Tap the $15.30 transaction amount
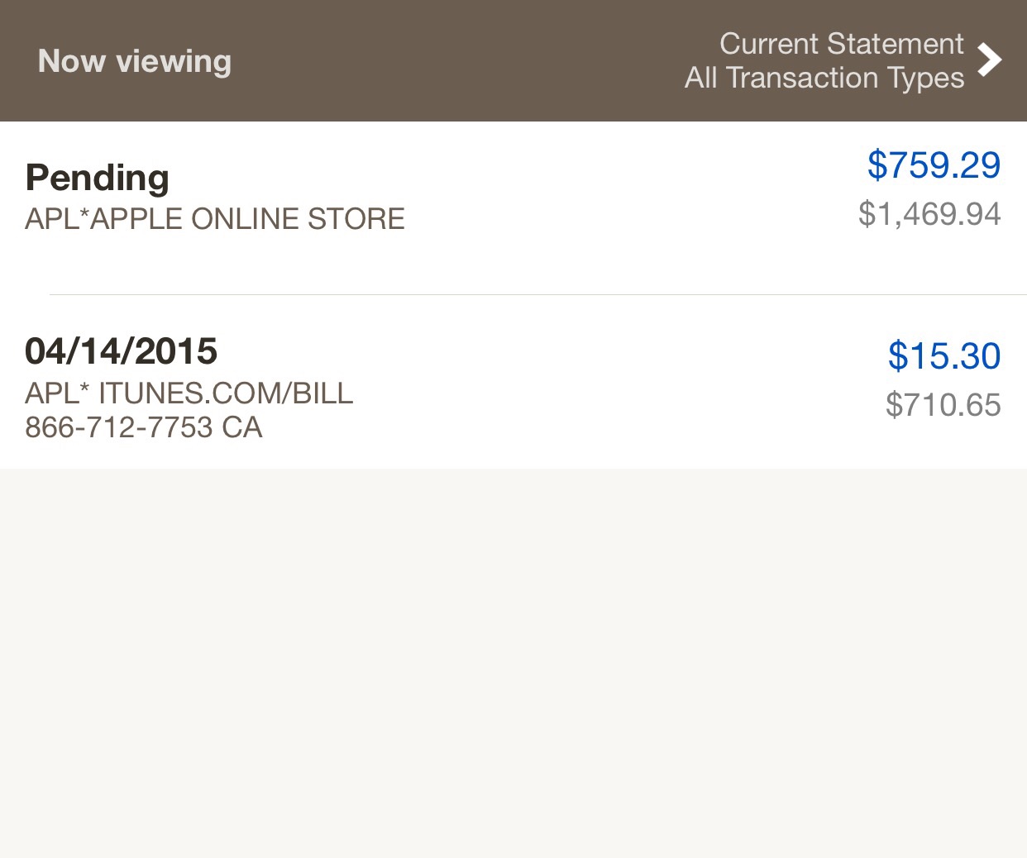 point(944,356)
